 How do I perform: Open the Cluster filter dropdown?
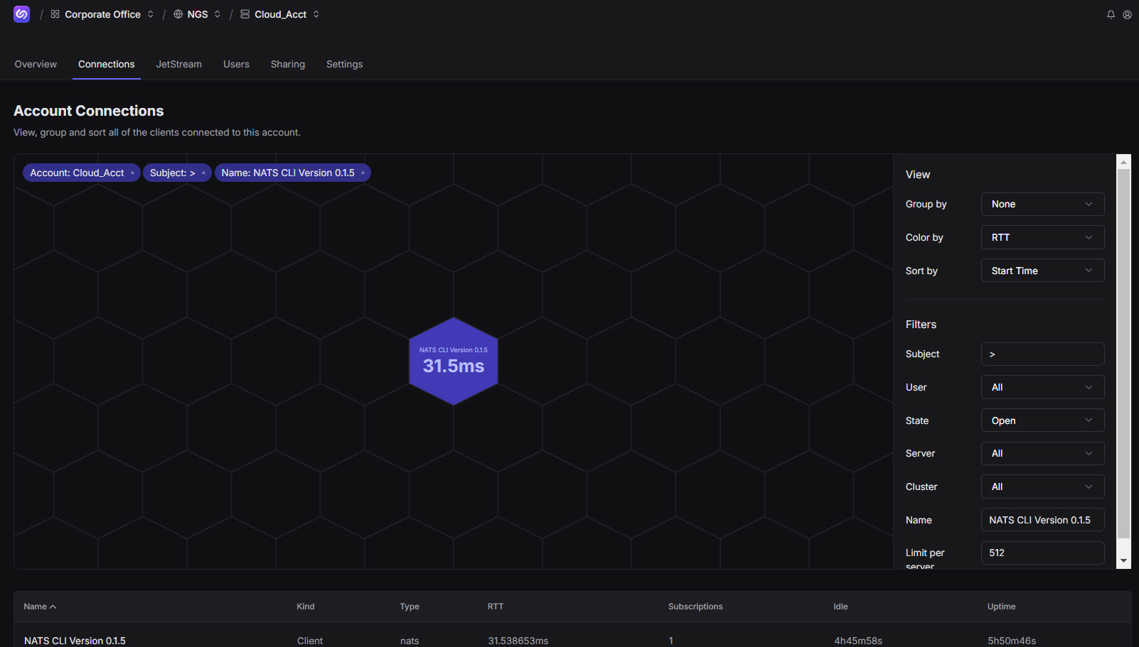pos(1042,486)
